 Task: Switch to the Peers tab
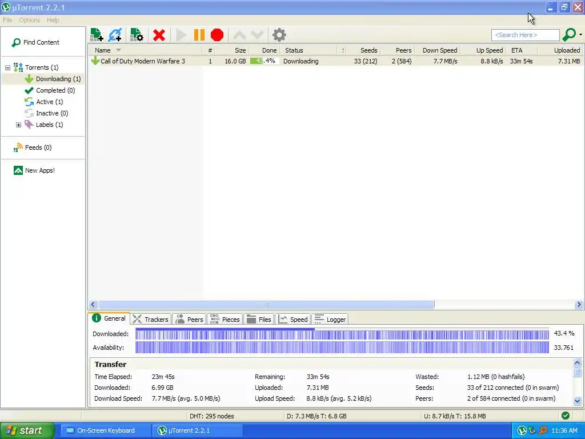pyautogui.click(x=190, y=320)
